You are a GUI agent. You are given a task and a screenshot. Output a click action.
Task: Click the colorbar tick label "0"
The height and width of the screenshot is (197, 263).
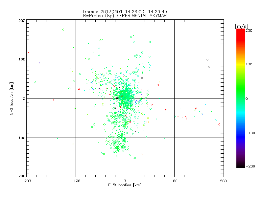click(x=247, y=98)
